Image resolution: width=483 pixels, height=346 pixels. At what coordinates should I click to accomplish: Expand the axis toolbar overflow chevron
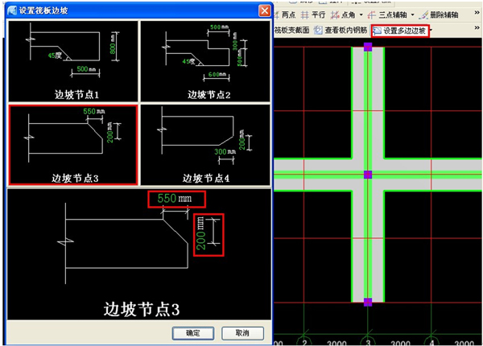(x=477, y=13)
